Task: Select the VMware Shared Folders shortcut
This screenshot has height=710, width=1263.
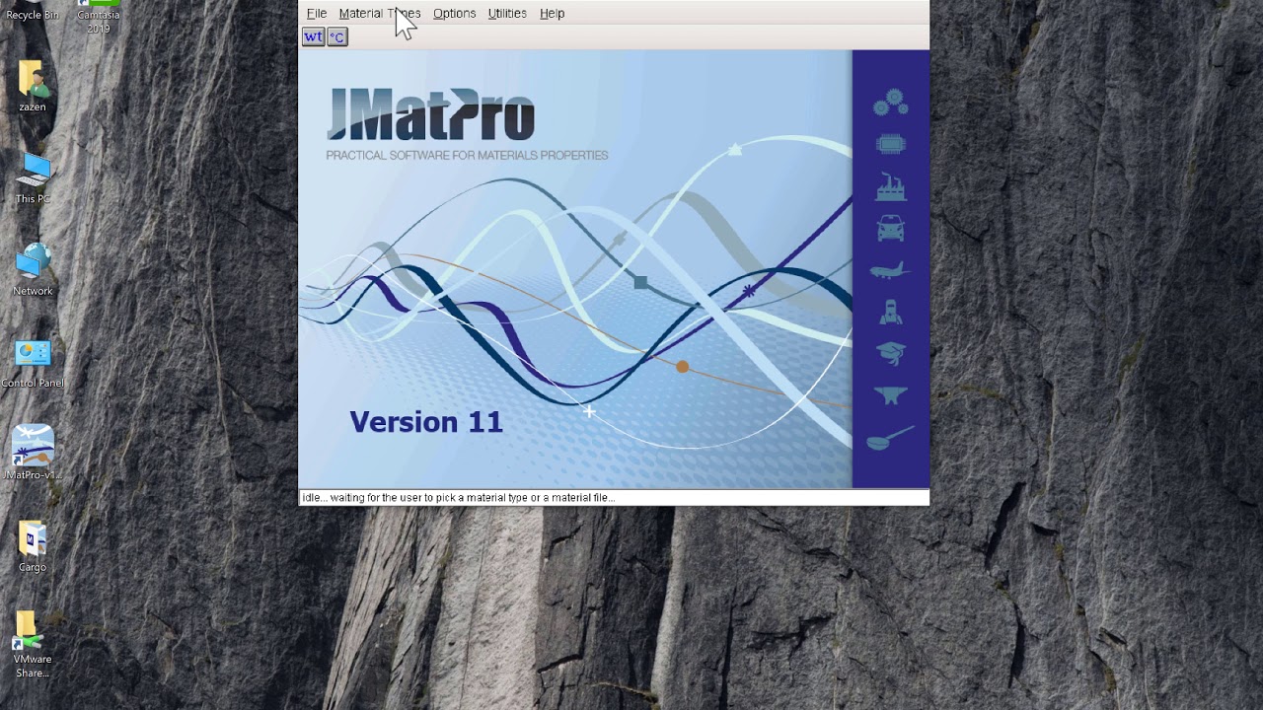Action: (x=33, y=644)
